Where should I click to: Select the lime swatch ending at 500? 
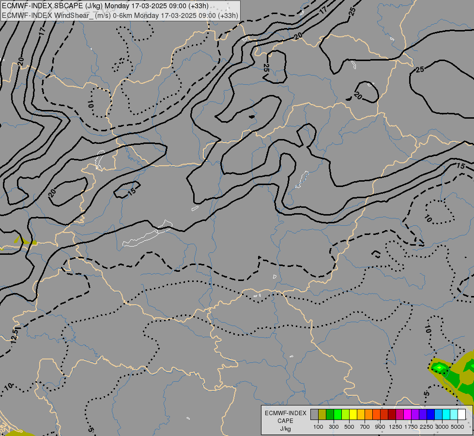pos(346,414)
